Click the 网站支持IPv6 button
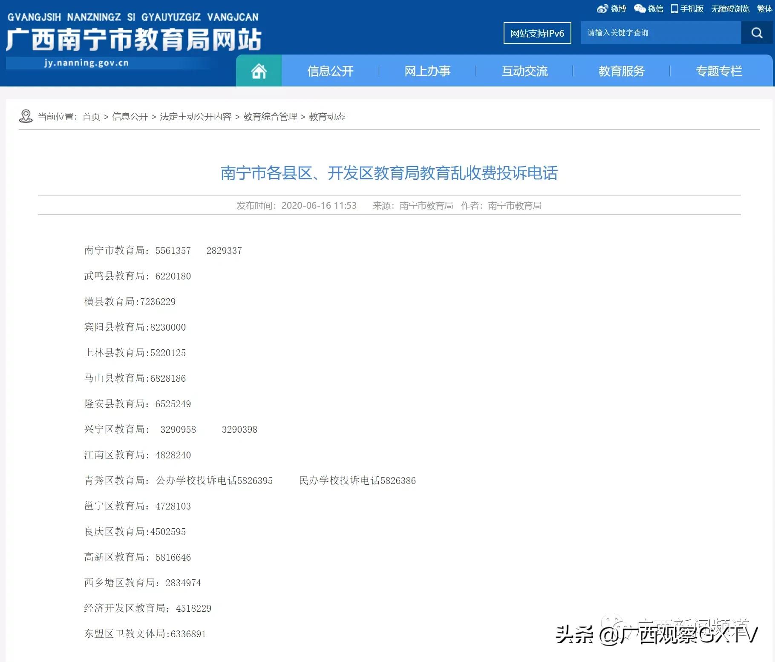775x662 pixels. [537, 33]
